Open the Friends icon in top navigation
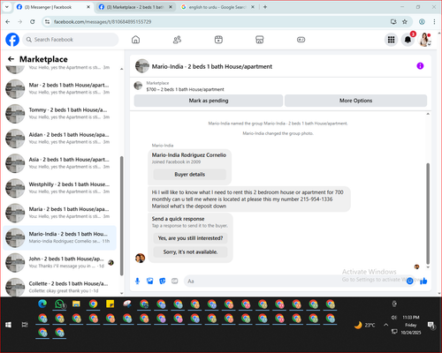Viewport: 442px width, 353px height. pyautogui.click(x=177, y=40)
